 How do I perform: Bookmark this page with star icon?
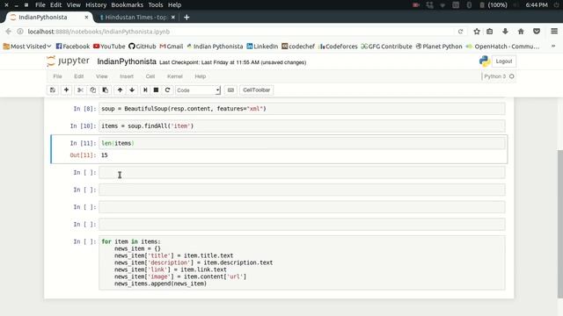coord(477,32)
